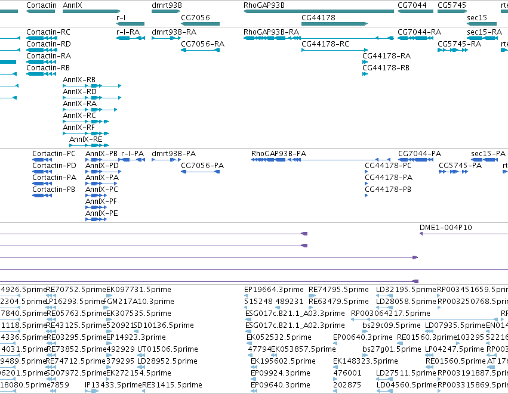Select protein Cortactin-PD
Viewport: 508px width, 394px height.
(42, 172)
